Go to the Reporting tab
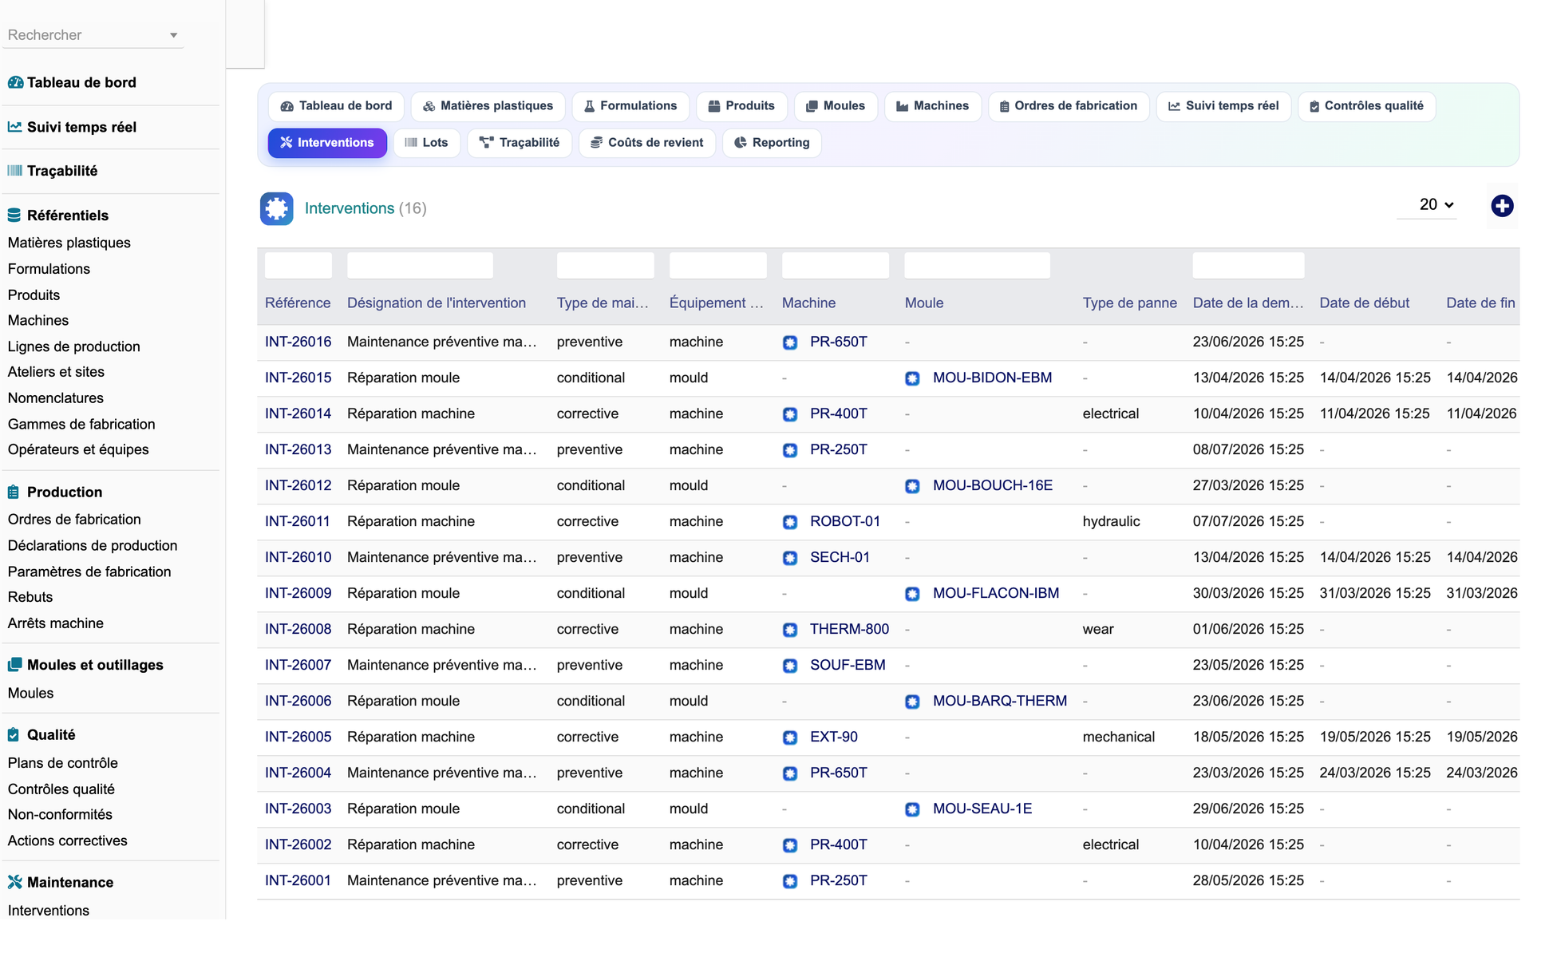This screenshot has width=1553, height=961. [772, 143]
